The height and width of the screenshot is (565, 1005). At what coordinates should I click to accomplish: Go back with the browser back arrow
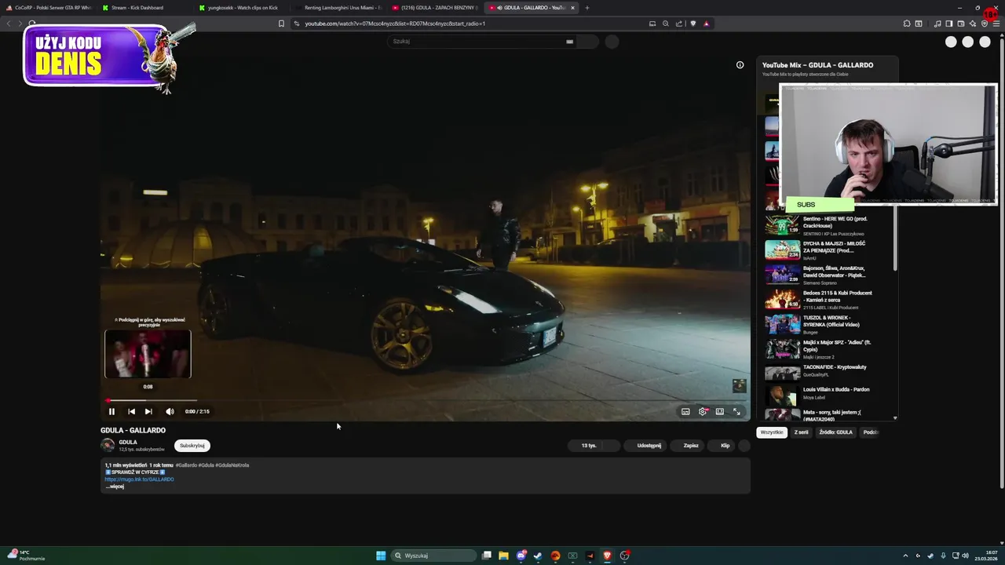pyautogui.click(x=9, y=24)
